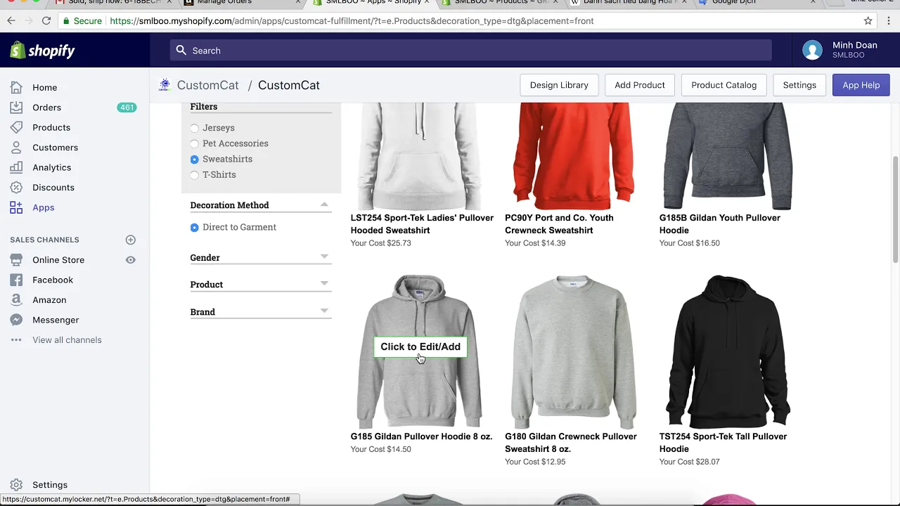Click the Click to Edit/Add button
900x506 pixels.
click(x=420, y=346)
